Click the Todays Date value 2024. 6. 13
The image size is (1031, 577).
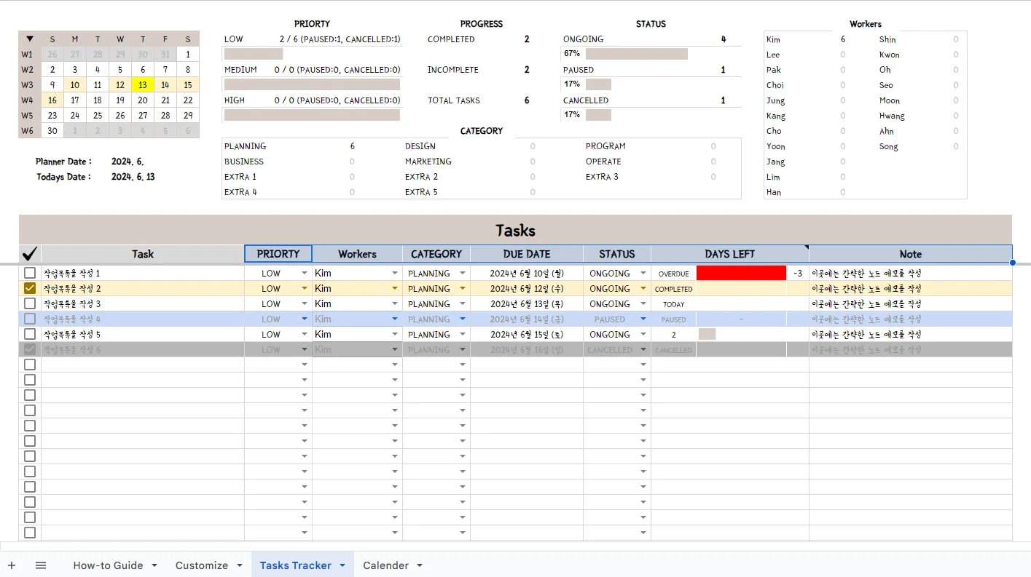tap(133, 177)
